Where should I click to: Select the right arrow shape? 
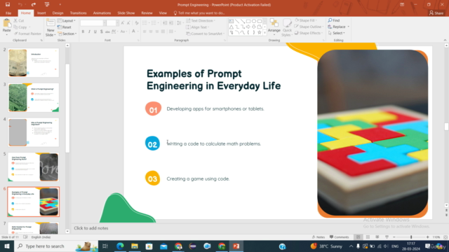pos(248,27)
